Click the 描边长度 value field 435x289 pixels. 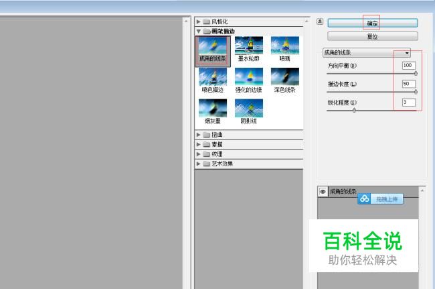[x=409, y=84]
